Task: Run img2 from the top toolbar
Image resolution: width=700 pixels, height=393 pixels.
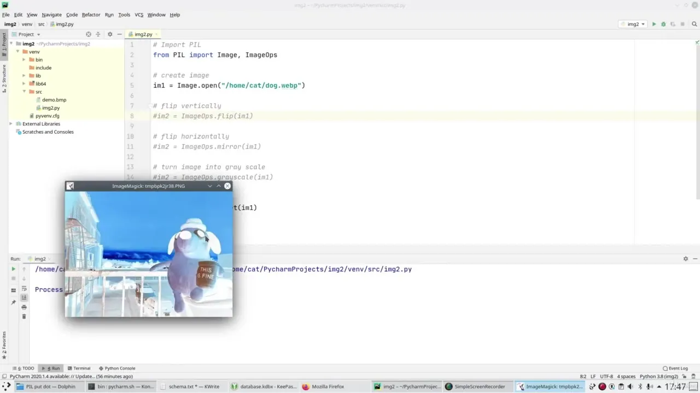Action: pos(654,24)
